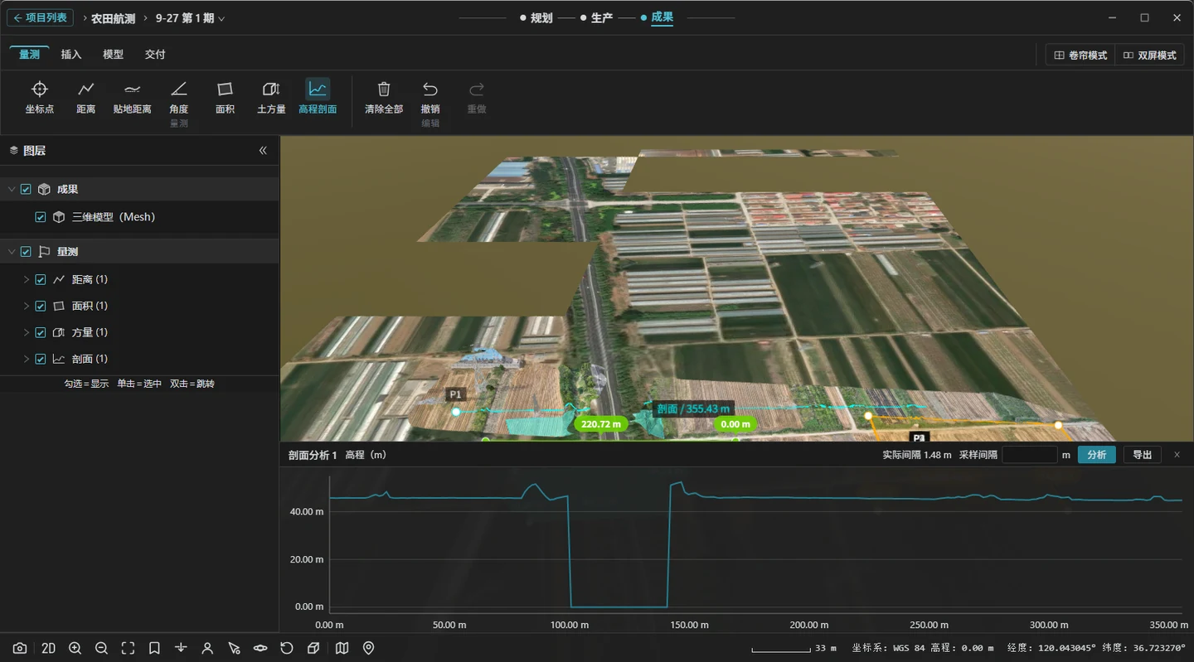
Task: Switch view using the 2D button
Action: pyautogui.click(x=48, y=648)
